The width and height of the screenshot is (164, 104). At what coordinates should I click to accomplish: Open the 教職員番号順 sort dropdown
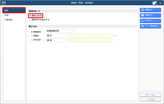[x=60, y=31]
